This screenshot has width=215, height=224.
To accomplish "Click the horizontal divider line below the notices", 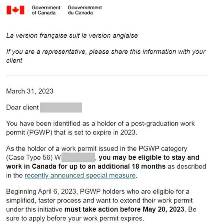I will pyautogui.click(x=106, y=76).
